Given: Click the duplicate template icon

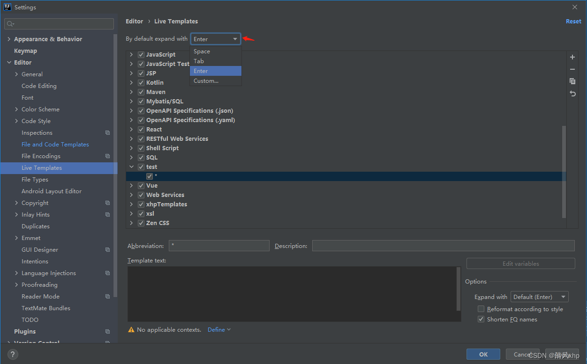Looking at the screenshot, I should [572, 81].
